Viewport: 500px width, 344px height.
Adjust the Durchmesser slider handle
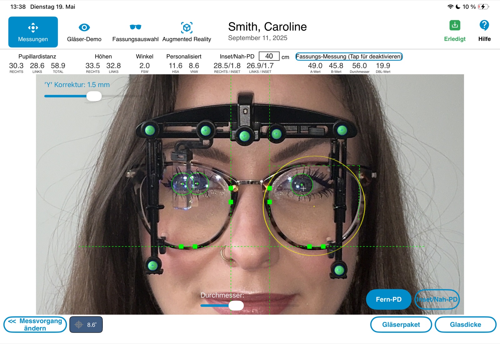[x=236, y=306]
